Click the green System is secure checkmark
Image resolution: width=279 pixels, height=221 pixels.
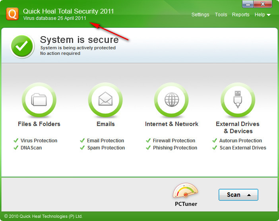pos(22,46)
